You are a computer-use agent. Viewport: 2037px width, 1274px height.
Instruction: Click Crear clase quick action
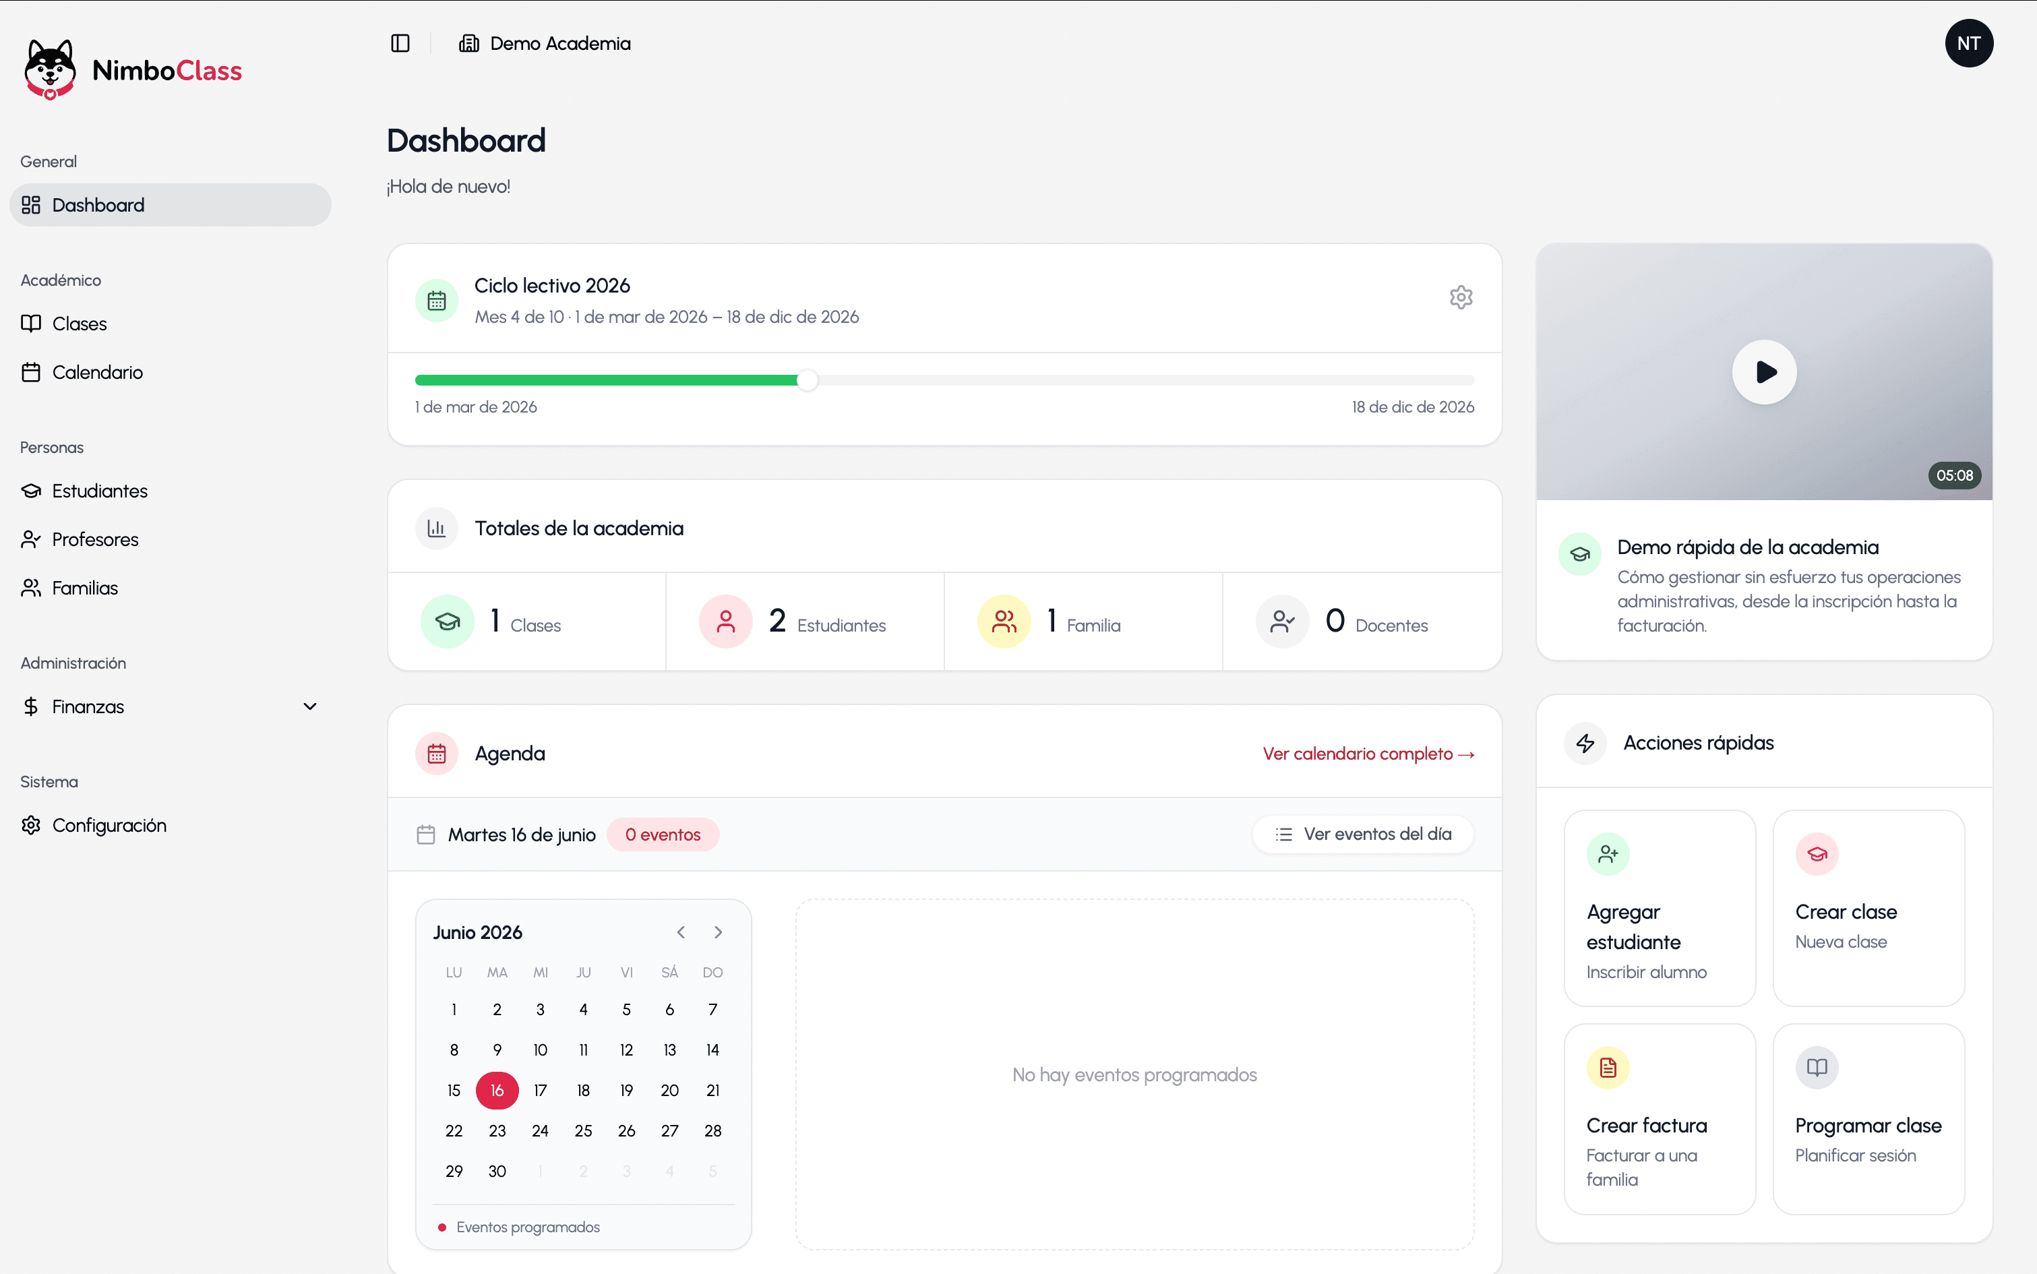1868,907
